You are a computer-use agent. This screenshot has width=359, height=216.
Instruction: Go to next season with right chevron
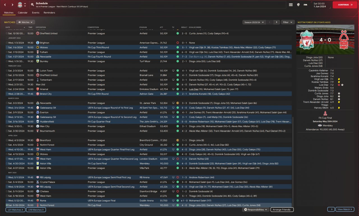pos(277,22)
